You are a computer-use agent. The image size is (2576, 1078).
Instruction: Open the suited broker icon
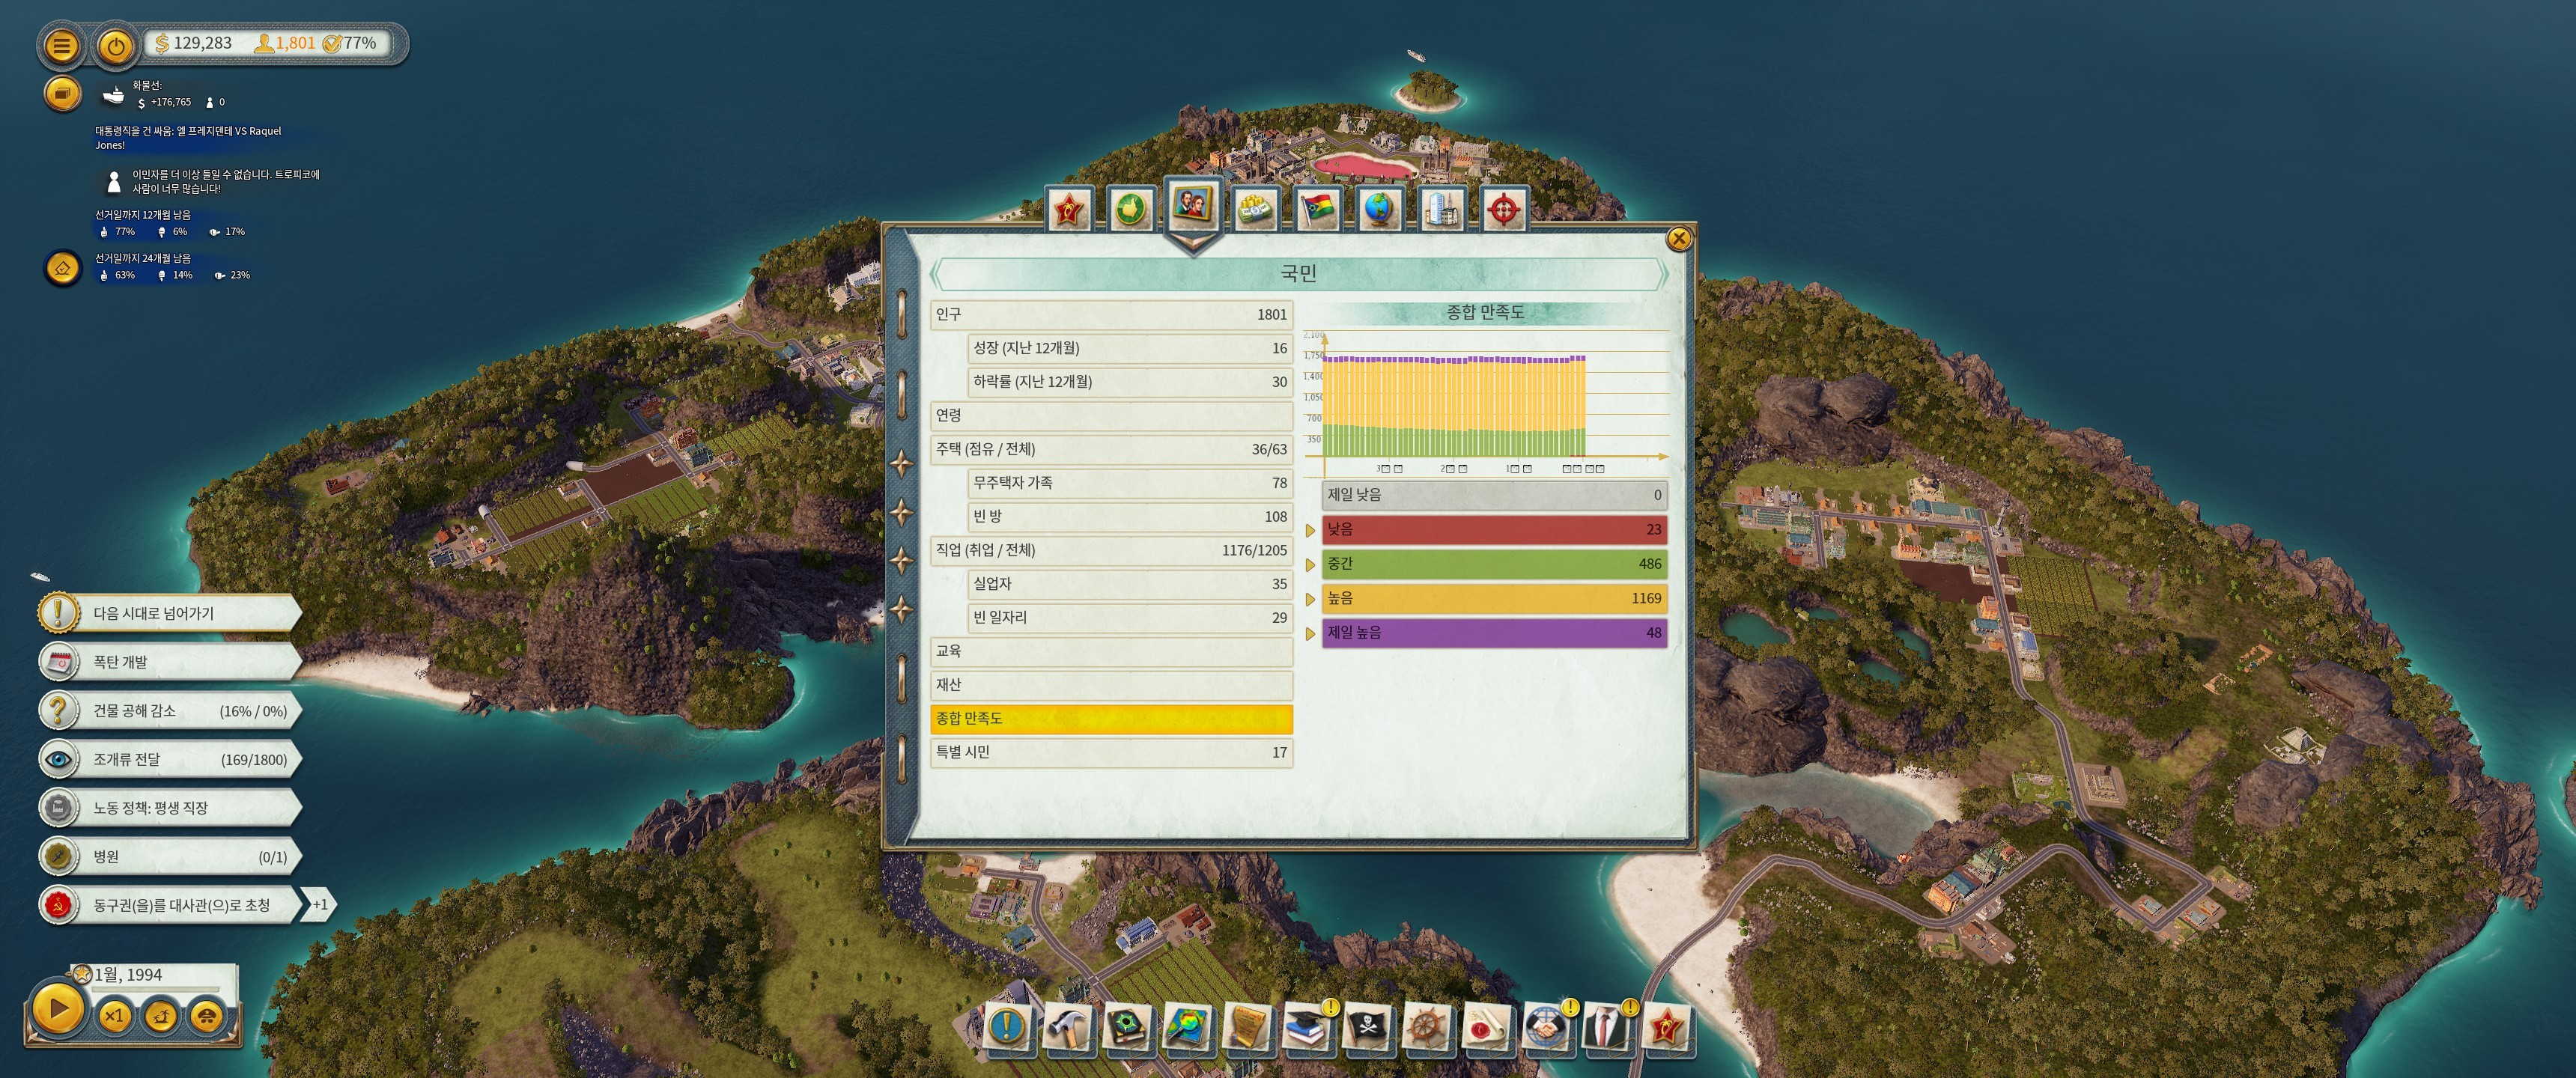pyautogui.click(x=1607, y=1027)
